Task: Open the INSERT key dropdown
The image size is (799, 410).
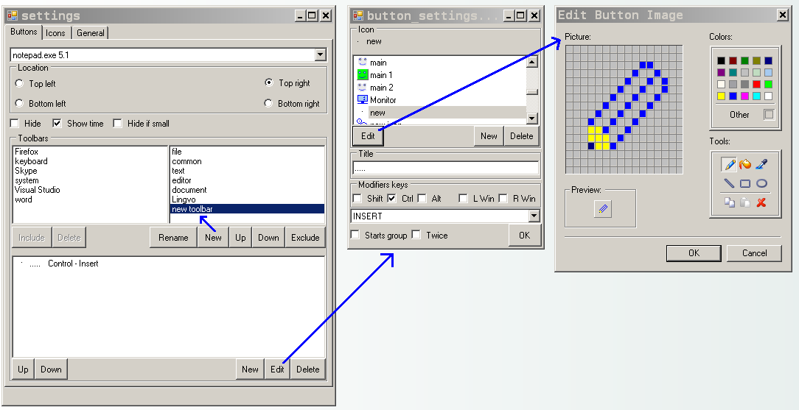Action: click(534, 216)
